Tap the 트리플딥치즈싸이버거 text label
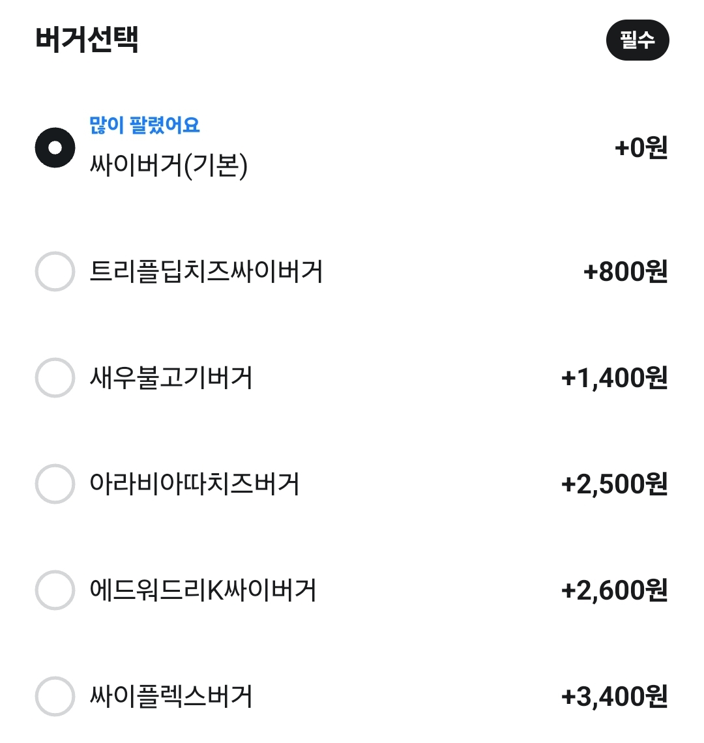 (206, 272)
